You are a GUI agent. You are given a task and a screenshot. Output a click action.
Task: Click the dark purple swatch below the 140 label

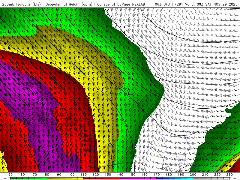pos(123,178)
